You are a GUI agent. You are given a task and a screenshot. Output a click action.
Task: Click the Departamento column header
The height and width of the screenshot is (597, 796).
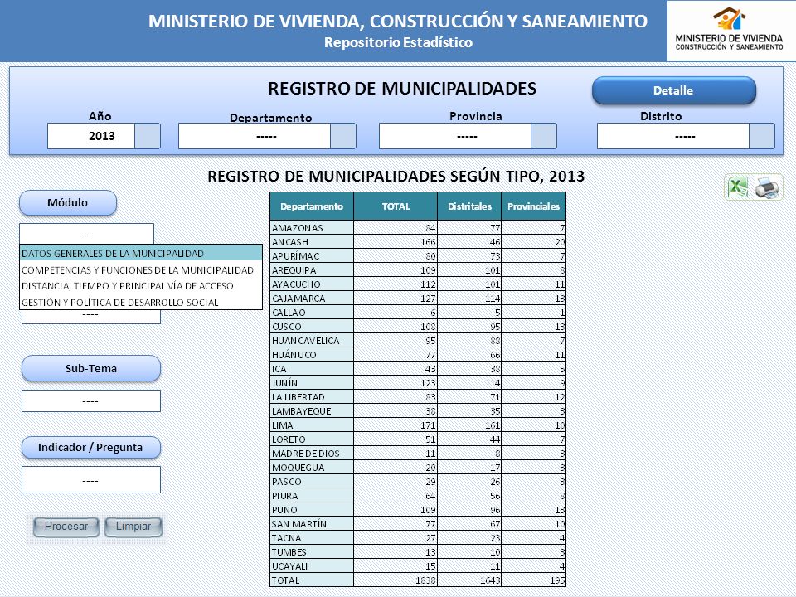point(312,206)
